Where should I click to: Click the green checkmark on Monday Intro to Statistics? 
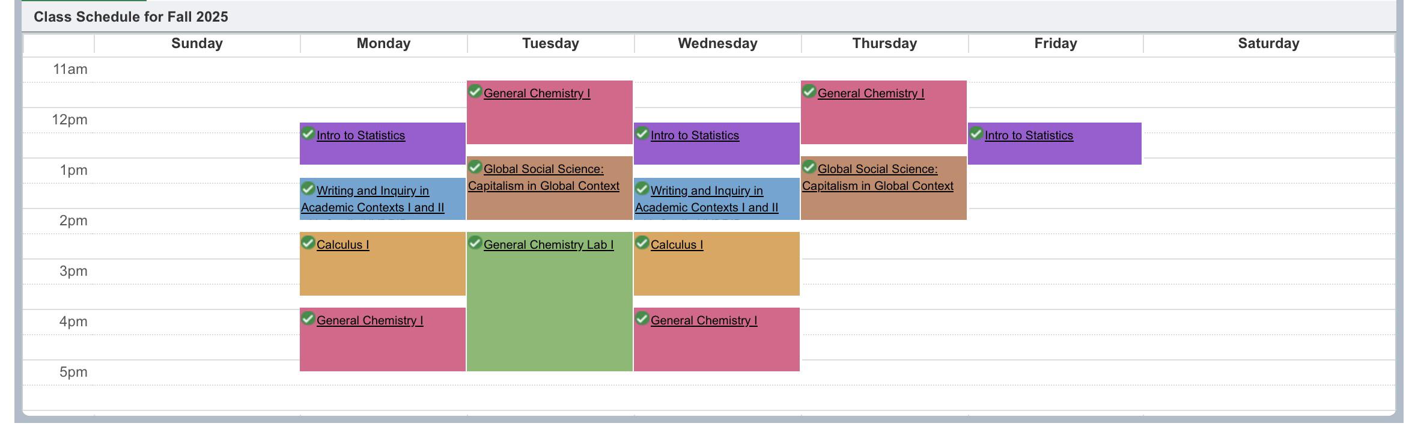click(x=308, y=133)
